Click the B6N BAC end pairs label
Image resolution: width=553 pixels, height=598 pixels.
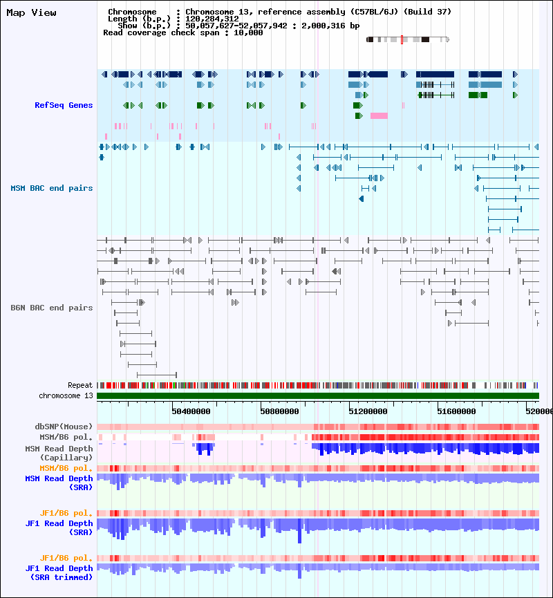click(x=51, y=308)
